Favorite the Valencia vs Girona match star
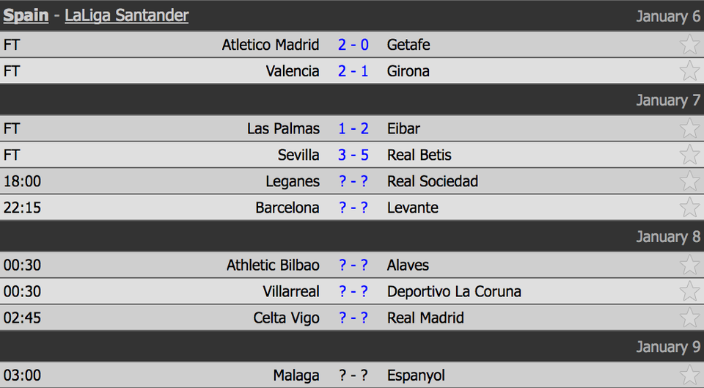The width and height of the screenshot is (704, 388). coord(689,71)
